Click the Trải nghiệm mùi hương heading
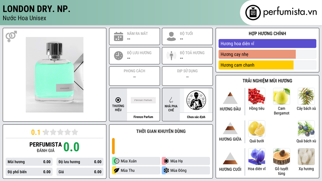 267,81
